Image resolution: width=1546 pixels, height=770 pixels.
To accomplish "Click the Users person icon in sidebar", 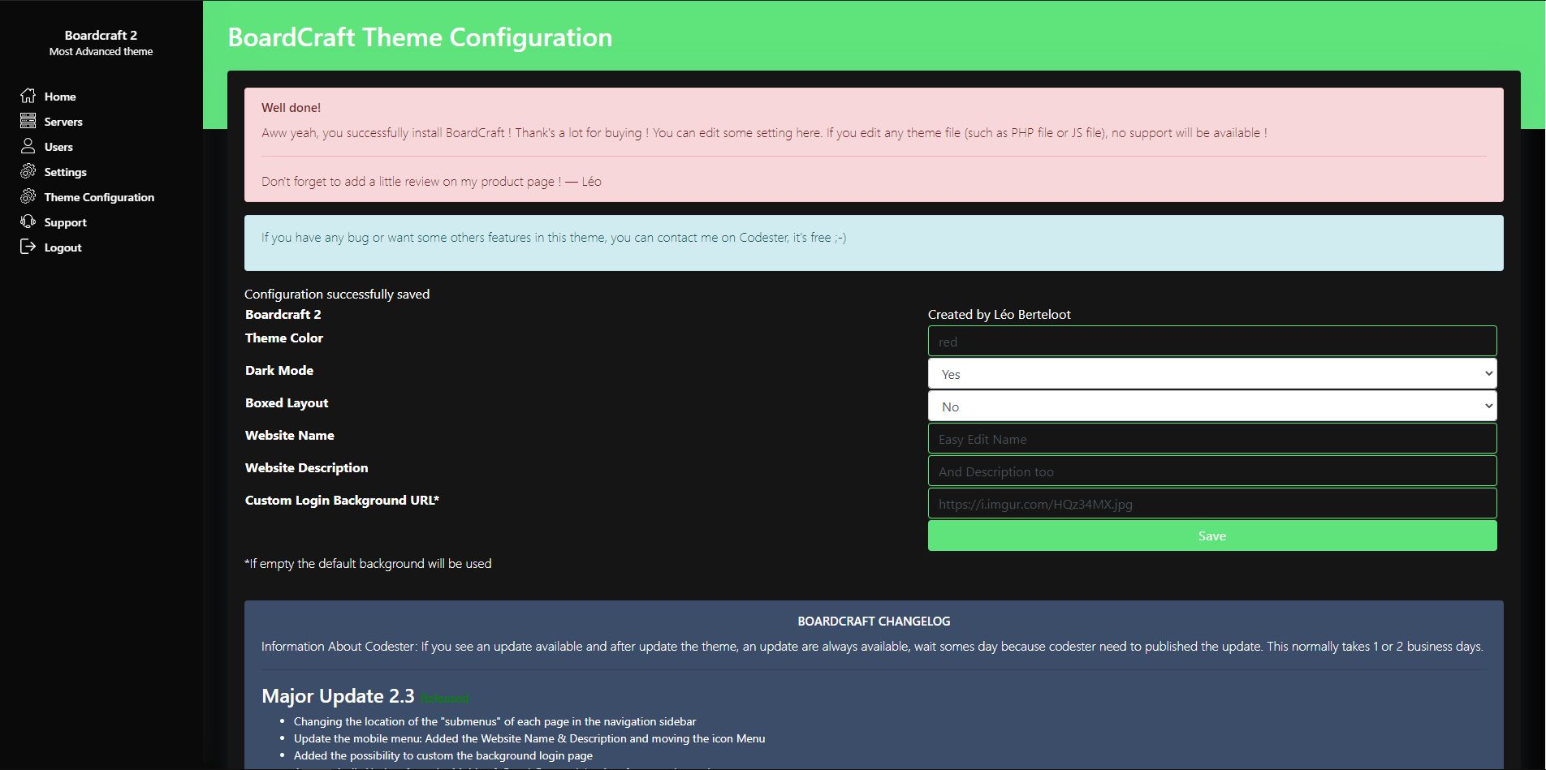I will [28, 146].
